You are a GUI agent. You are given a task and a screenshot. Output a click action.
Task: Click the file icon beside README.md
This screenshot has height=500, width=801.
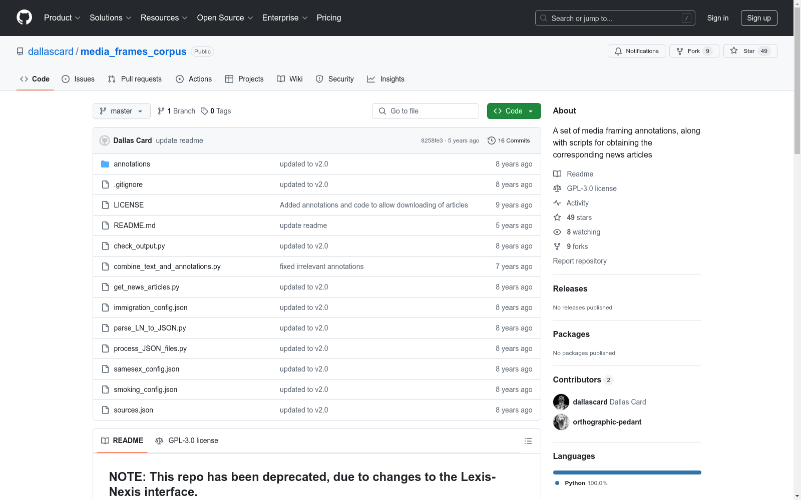point(105,225)
